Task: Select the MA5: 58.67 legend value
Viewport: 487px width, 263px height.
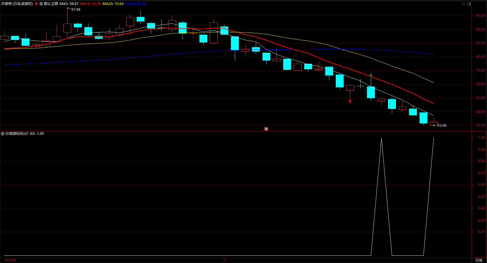Action: [x=69, y=4]
